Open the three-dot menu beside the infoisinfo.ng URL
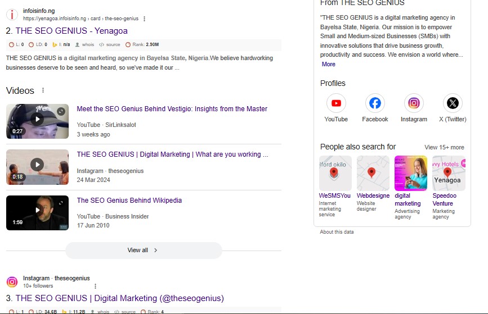This screenshot has height=314, width=488. (144, 19)
